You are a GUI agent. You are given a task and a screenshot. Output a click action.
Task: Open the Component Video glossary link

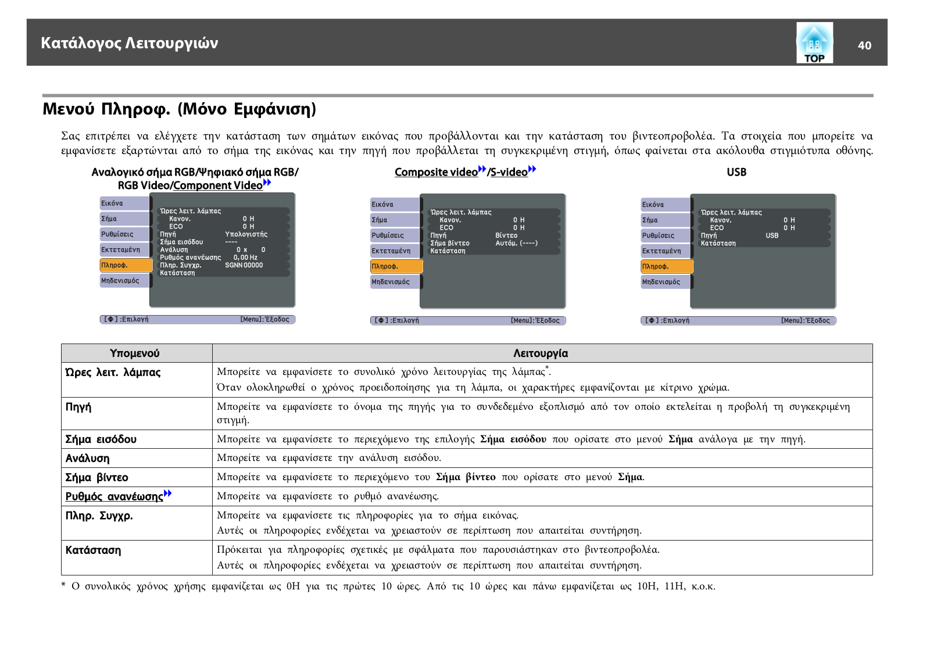218,185
